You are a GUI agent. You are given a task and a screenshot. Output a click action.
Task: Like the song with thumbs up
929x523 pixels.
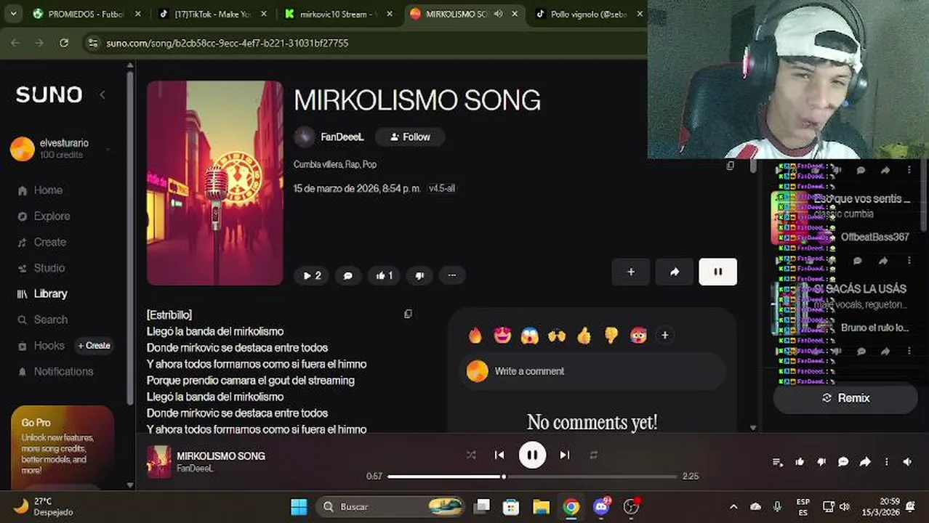(x=384, y=275)
